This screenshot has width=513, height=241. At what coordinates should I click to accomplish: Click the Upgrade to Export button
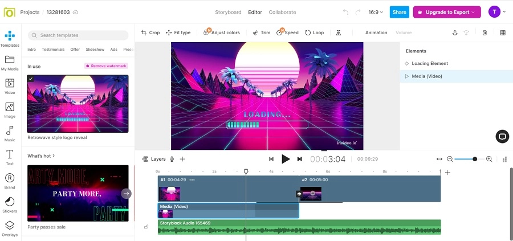tap(447, 12)
